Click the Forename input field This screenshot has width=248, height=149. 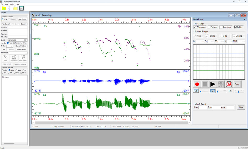tap(18, 34)
